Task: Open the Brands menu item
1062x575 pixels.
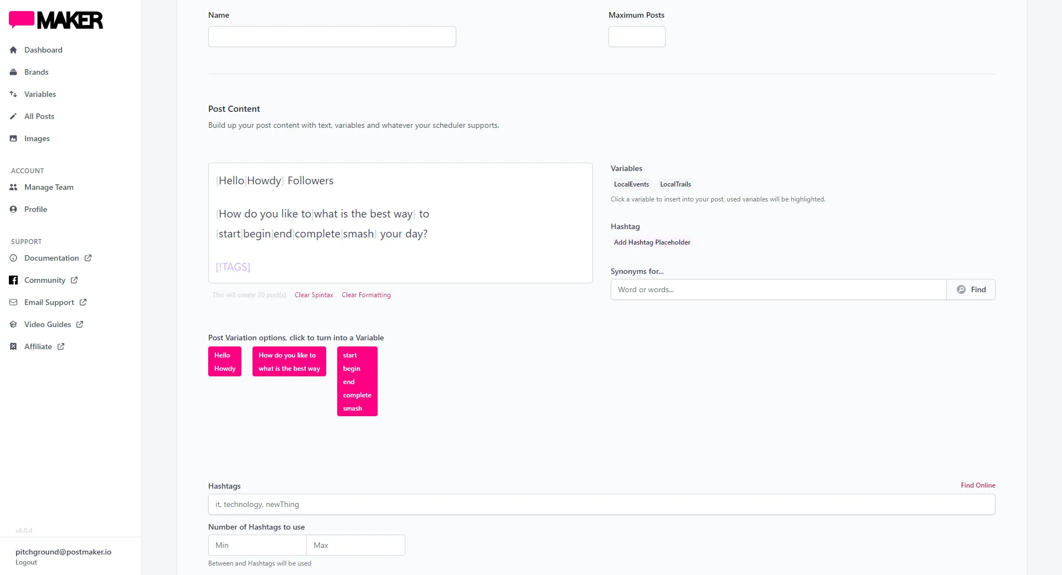Action: click(x=37, y=72)
